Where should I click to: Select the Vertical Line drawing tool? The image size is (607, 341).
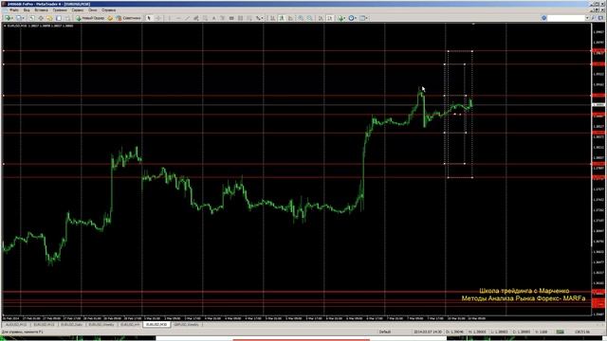(169, 18)
